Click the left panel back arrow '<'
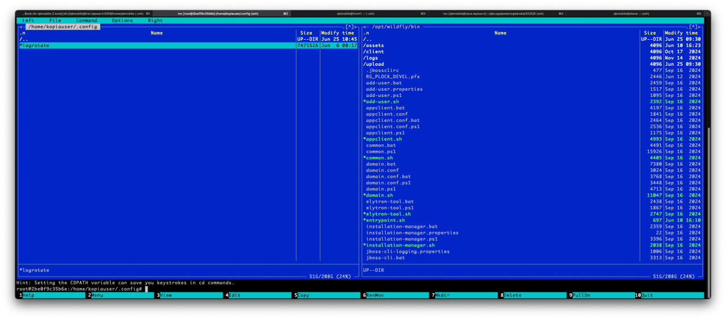This screenshot has height=319, width=726. 20,27
